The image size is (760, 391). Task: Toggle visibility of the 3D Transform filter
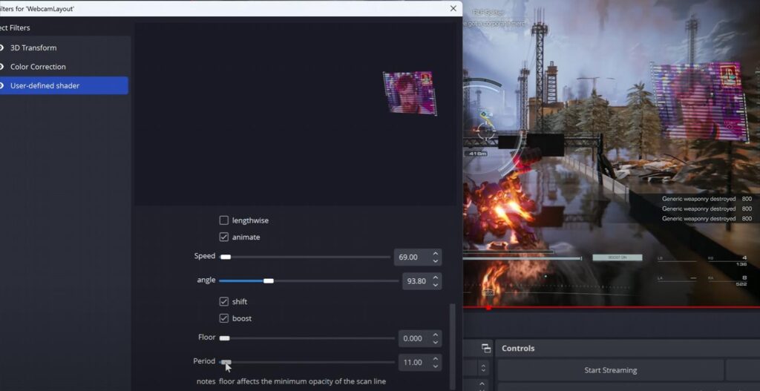click(1, 47)
